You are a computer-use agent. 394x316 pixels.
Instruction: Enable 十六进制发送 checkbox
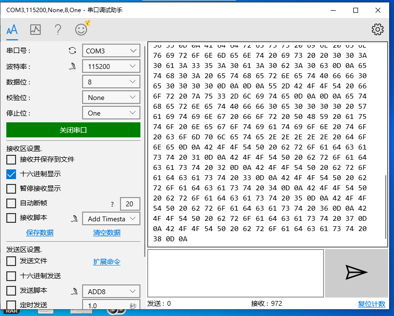[11, 276]
